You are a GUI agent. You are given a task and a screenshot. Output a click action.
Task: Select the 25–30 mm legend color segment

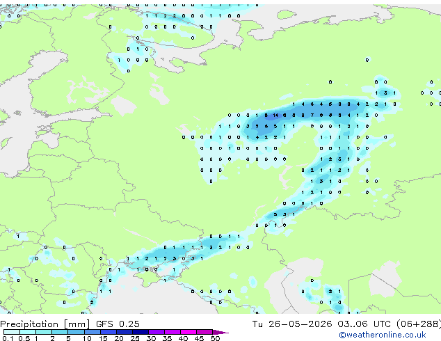click(141, 332)
